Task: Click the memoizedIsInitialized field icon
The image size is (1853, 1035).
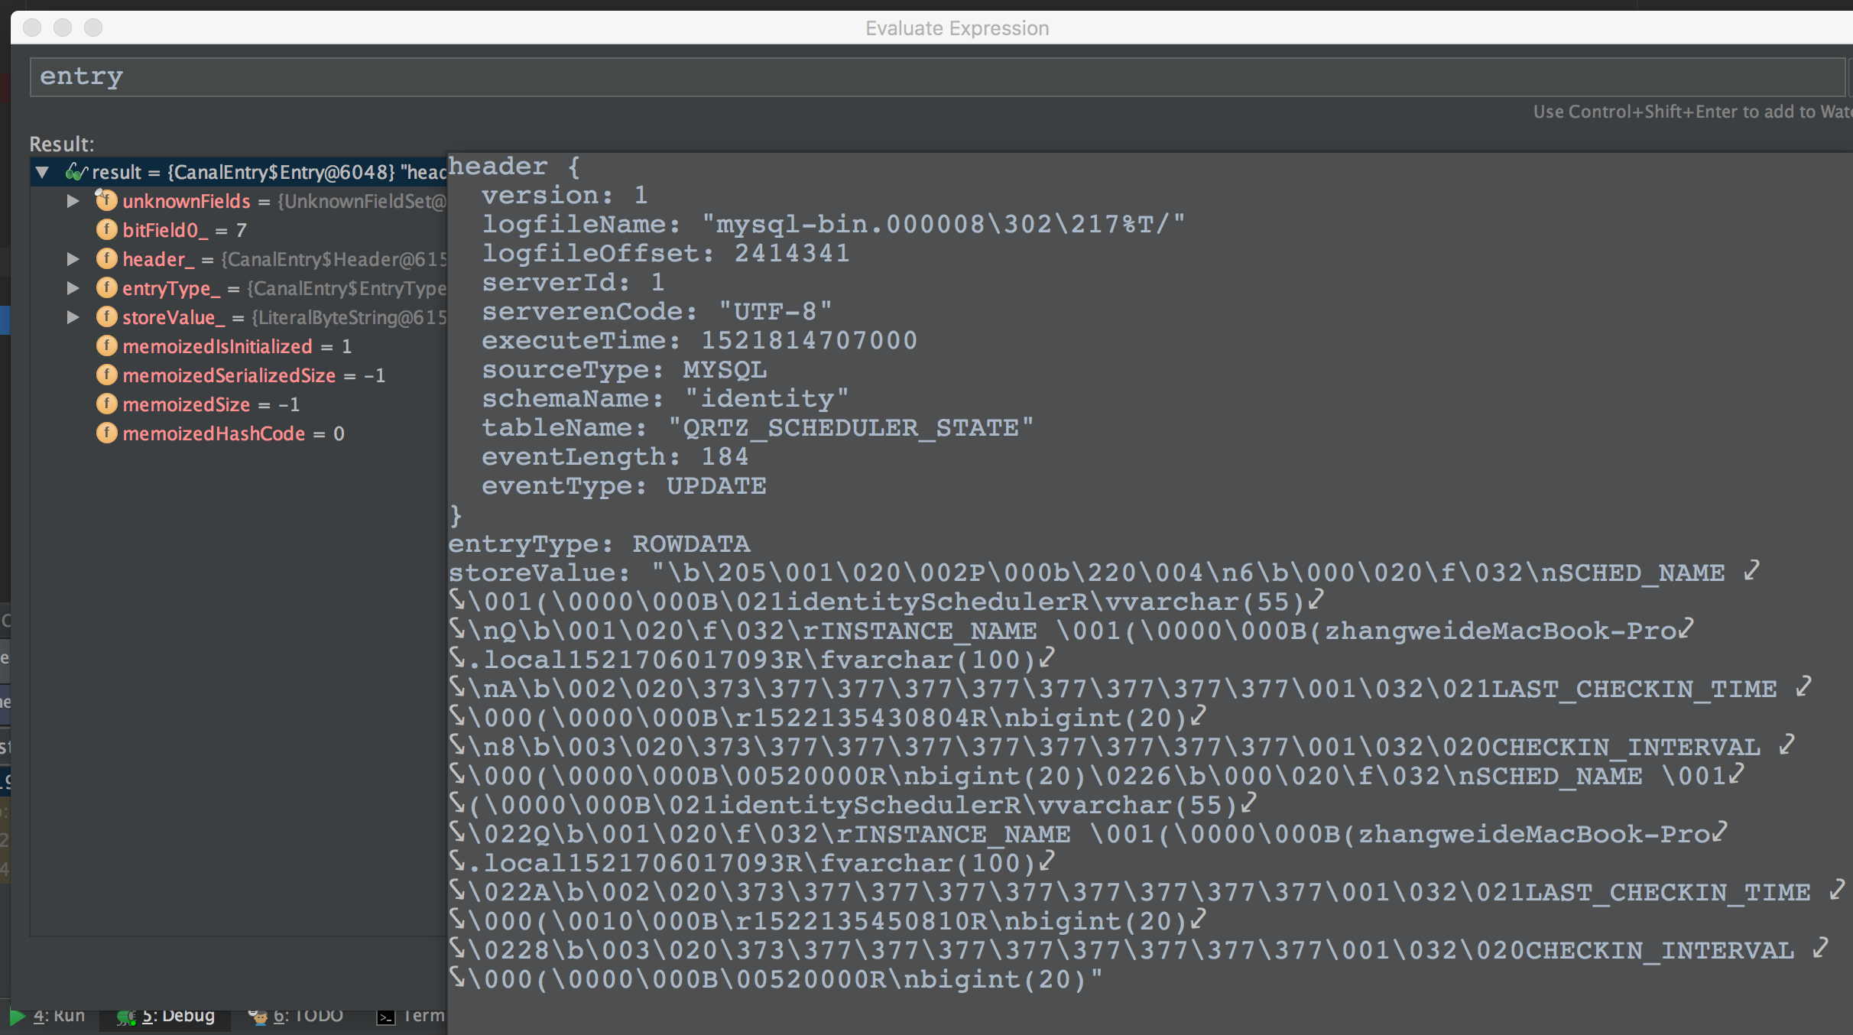Action: click(106, 346)
